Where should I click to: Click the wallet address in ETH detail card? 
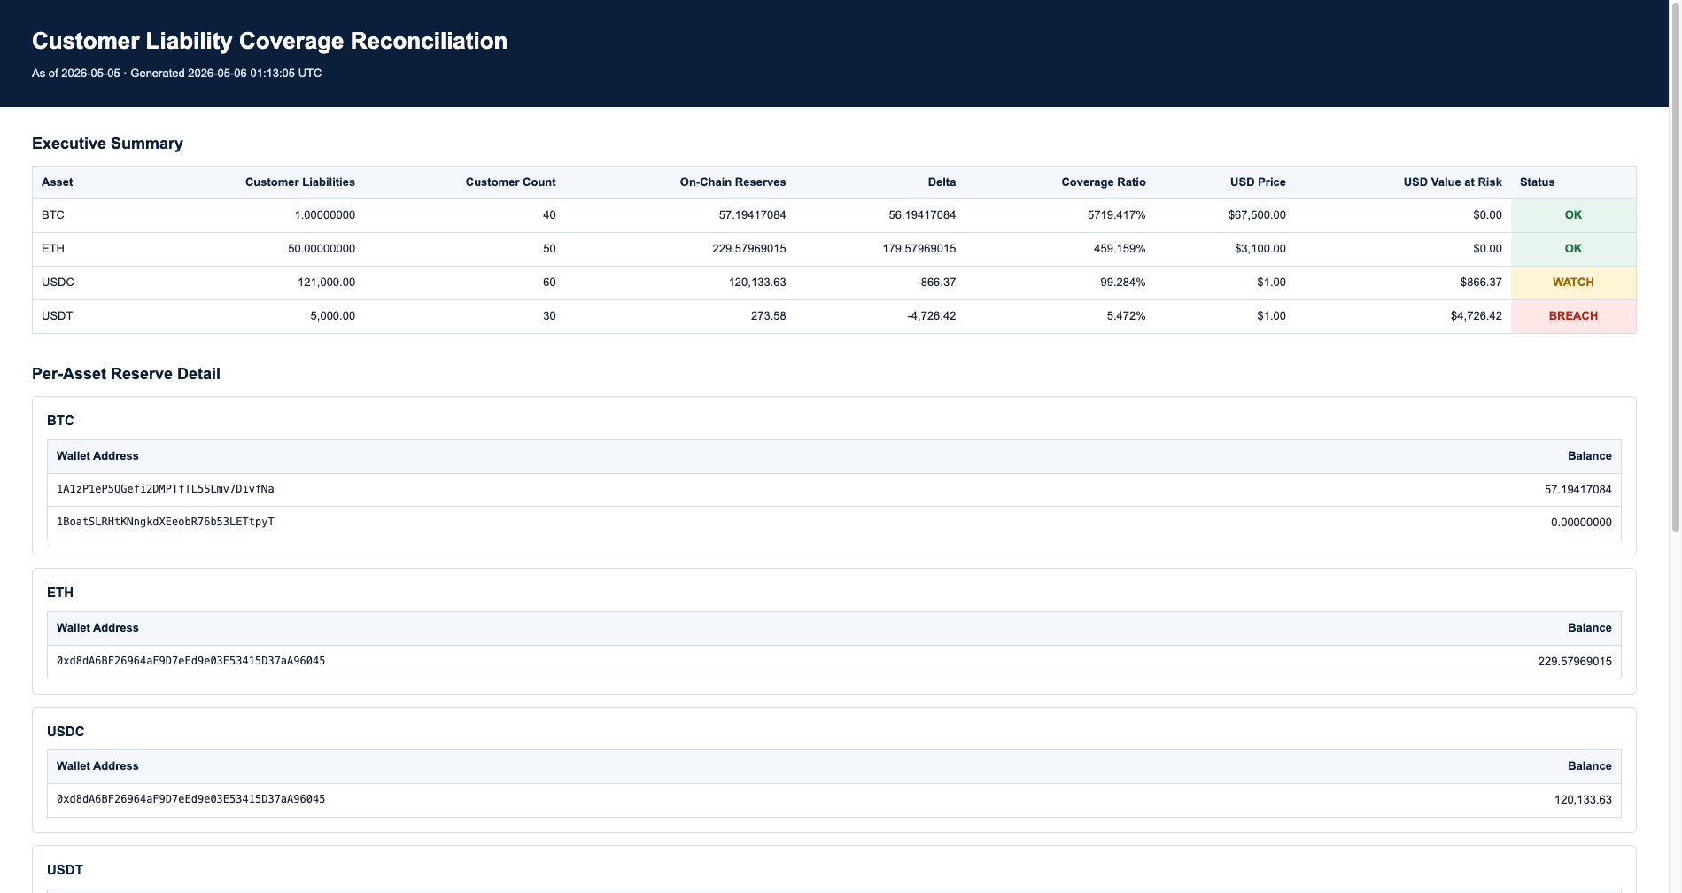pos(190,661)
